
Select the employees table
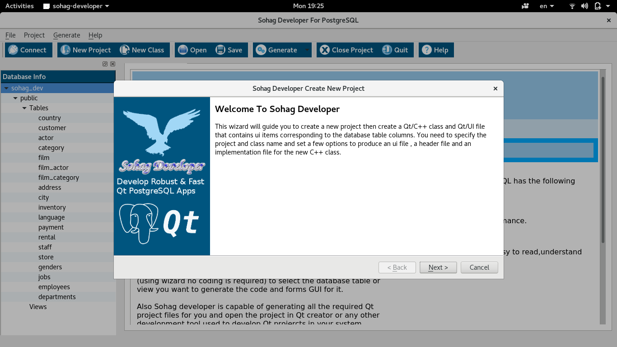click(x=54, y=287)
